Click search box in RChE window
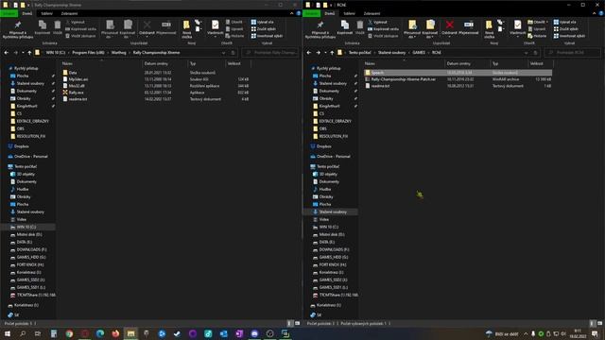 tap(574, 53)
